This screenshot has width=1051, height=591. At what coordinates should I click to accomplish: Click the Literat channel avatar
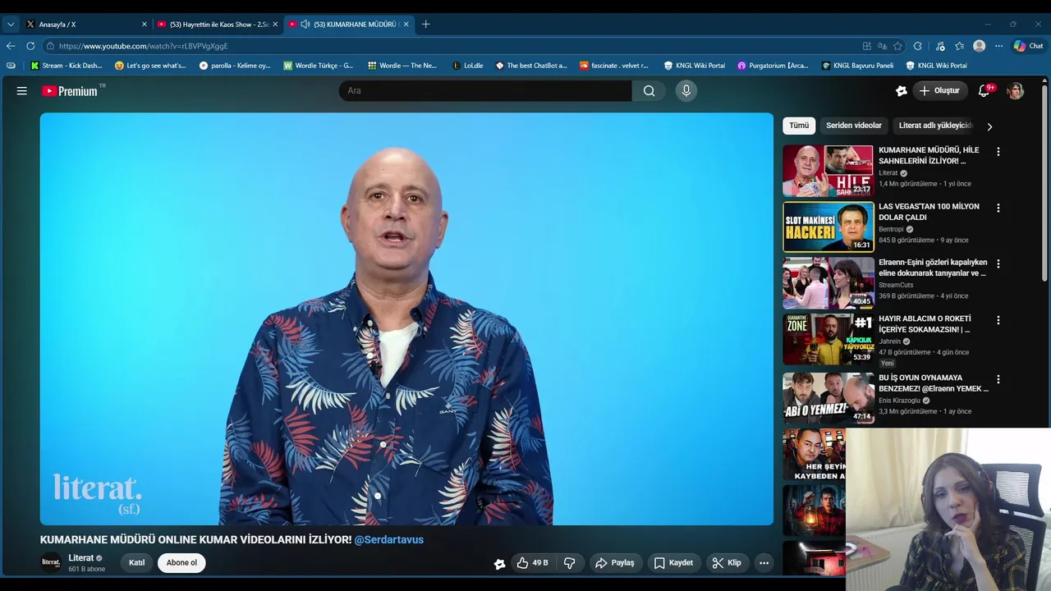coord(51,562)
